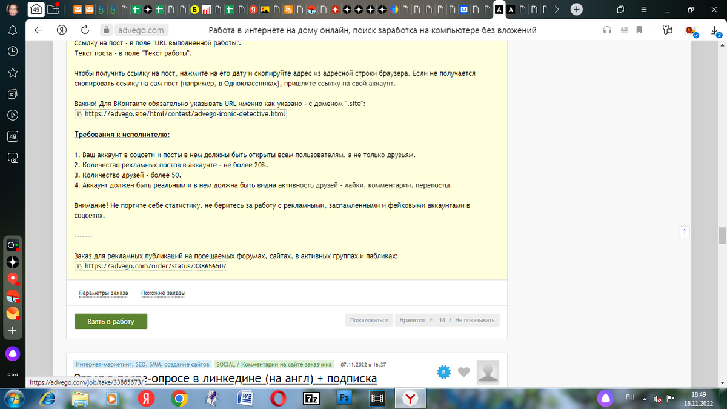Open the sidebar collections icon
The height and width of the screenshot is (409, 727).
tap(13, 94)
